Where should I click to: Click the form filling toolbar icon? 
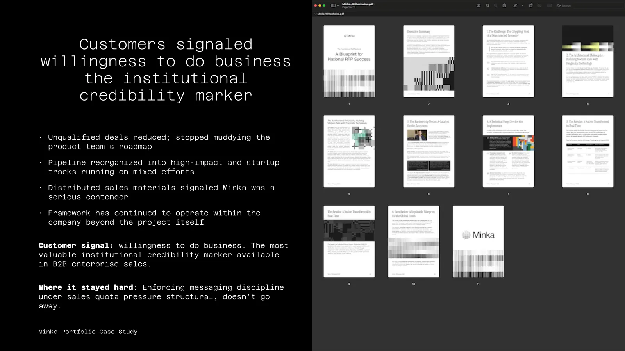pyautogui.click(x=549, y=5)
